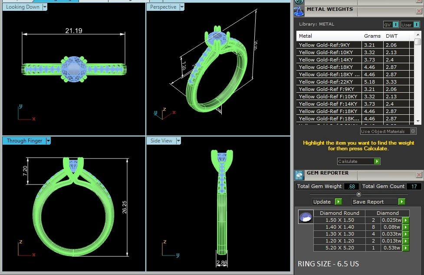Click green arrow for 5.20 X 5.20 diamond
Viewport: 424px width, 275px height.
[406, 248]
